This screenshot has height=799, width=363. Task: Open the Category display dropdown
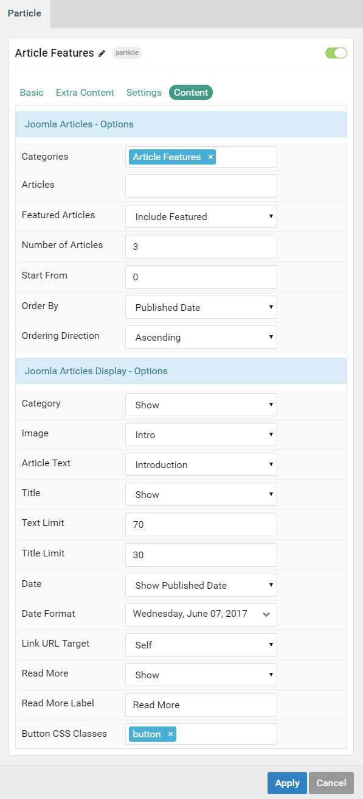click(x=201, y=405)
